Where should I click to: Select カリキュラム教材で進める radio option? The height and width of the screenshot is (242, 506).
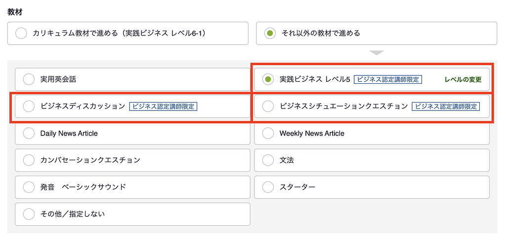point(21,34)
